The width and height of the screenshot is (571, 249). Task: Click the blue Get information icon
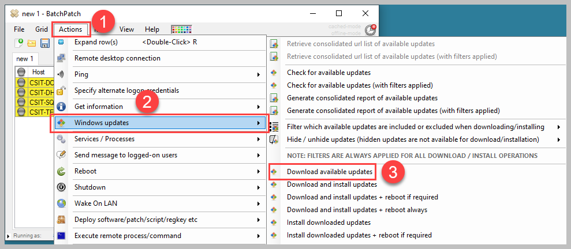(61, 107)
